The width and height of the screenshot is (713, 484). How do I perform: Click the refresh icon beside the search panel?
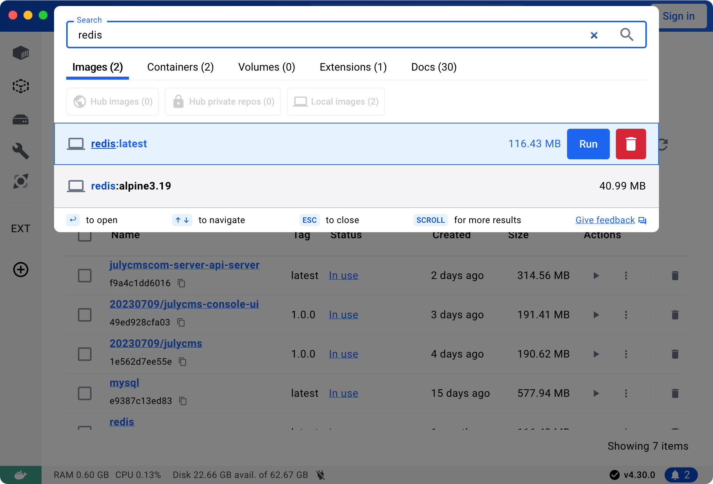point(663,144)
